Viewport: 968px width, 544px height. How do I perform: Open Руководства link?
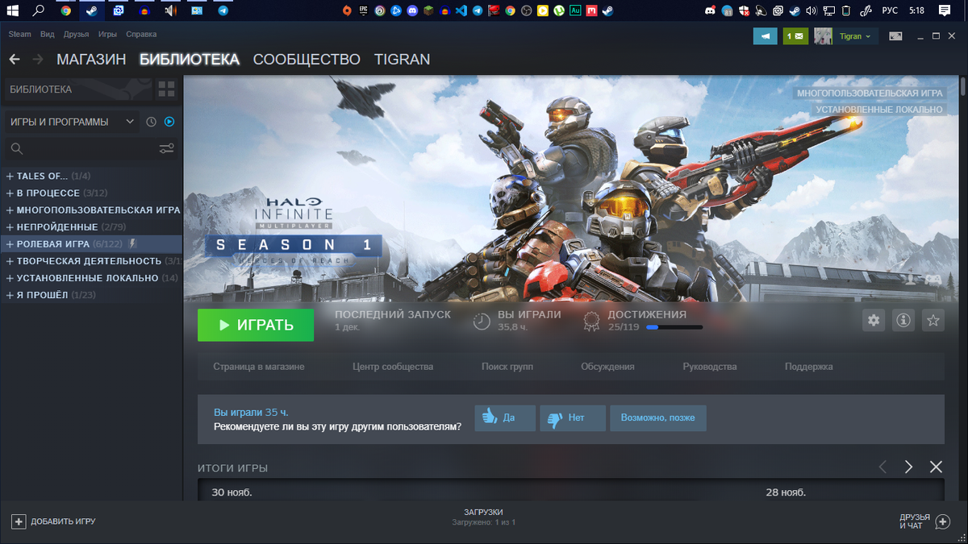710,367
